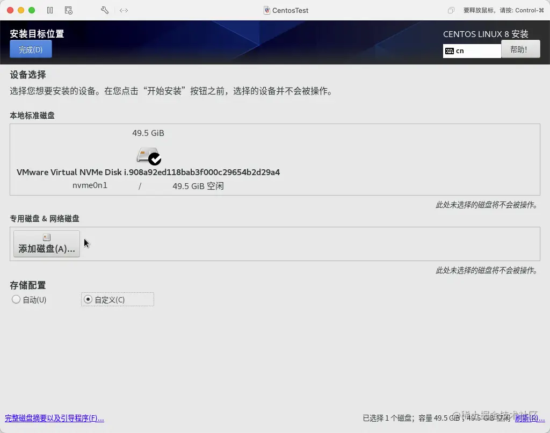Open the Help (帮助!) button
Viewport: 550px width, 433px height.
point(520,49)
